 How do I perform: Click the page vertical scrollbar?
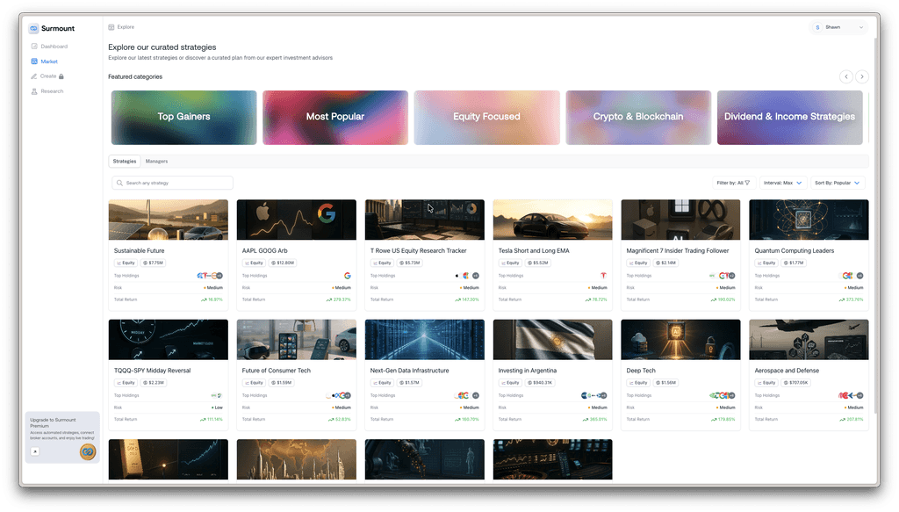(875, 225)
